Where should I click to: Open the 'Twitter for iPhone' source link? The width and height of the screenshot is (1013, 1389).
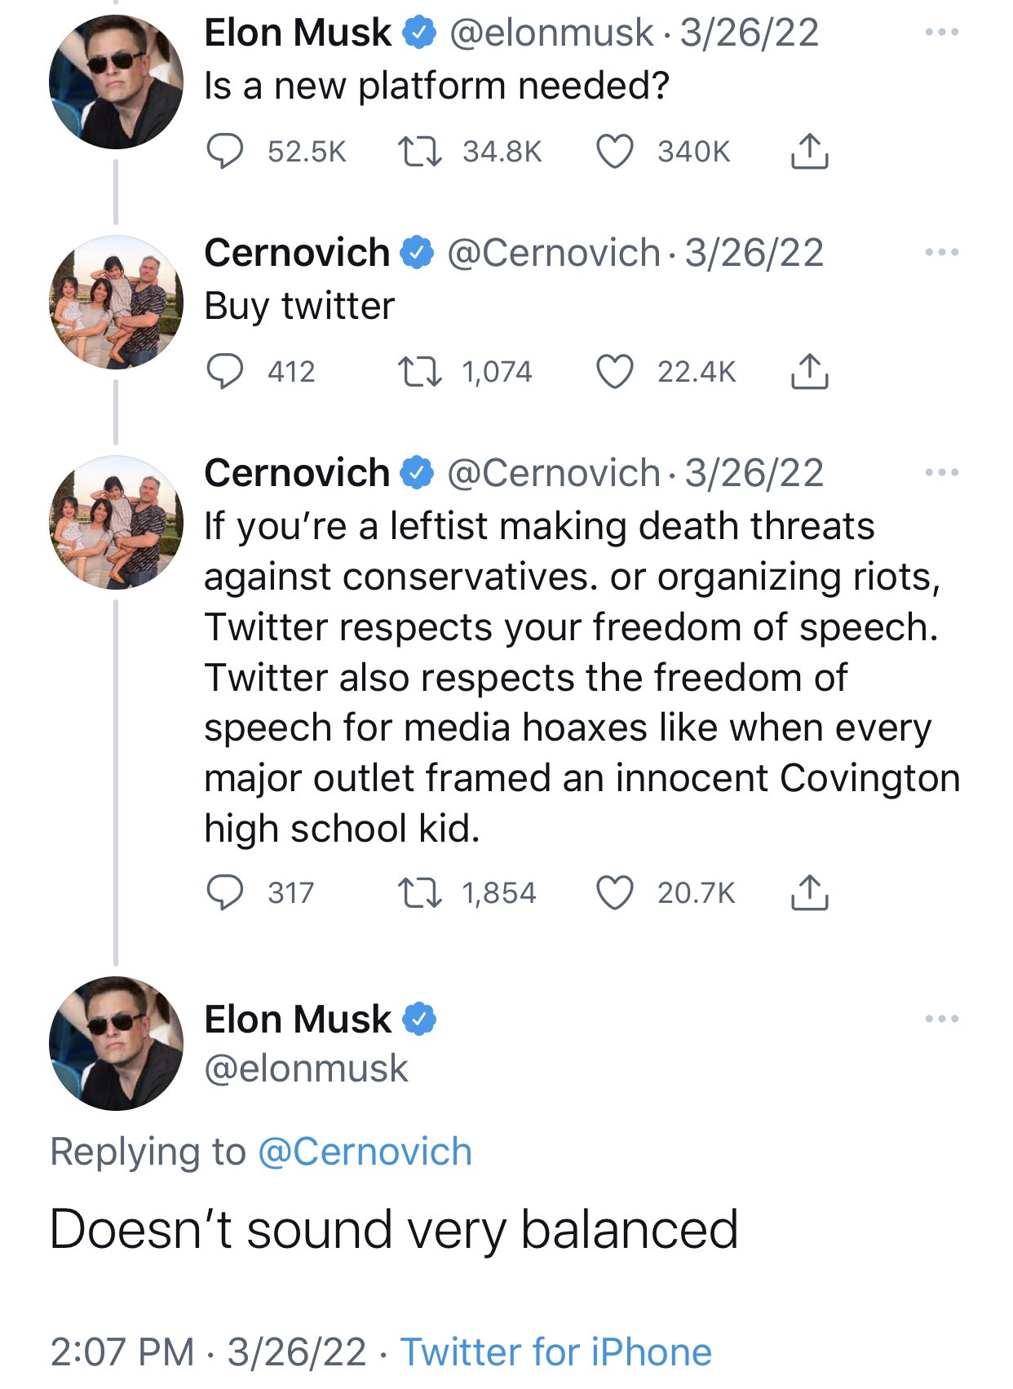click(x=556, y=1351)
